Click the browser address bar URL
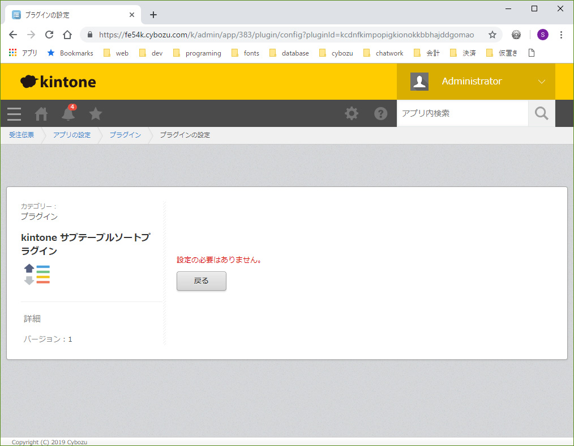 coord(286,35)
